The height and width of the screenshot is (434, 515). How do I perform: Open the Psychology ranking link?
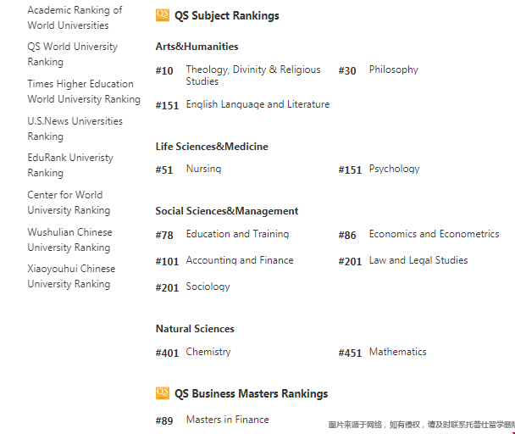pyautogui.click(x=394, y=169)
